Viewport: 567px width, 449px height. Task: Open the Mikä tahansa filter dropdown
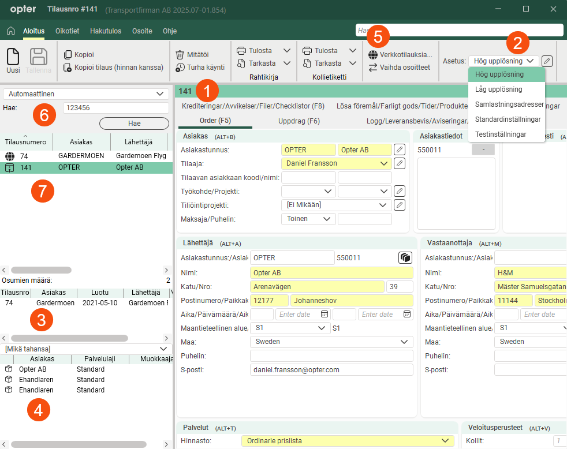click(x=163, y=349)
